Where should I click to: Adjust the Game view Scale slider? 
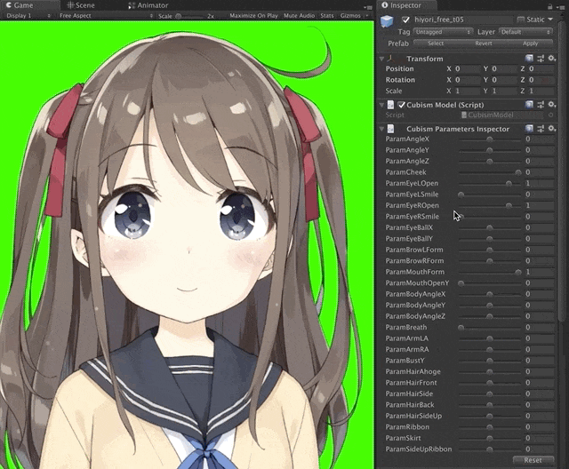point(188,16)
